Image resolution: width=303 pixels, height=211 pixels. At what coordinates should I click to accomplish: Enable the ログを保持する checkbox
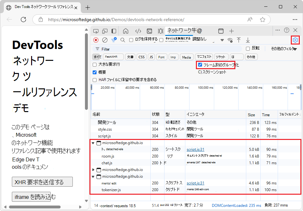click(130, 40)
